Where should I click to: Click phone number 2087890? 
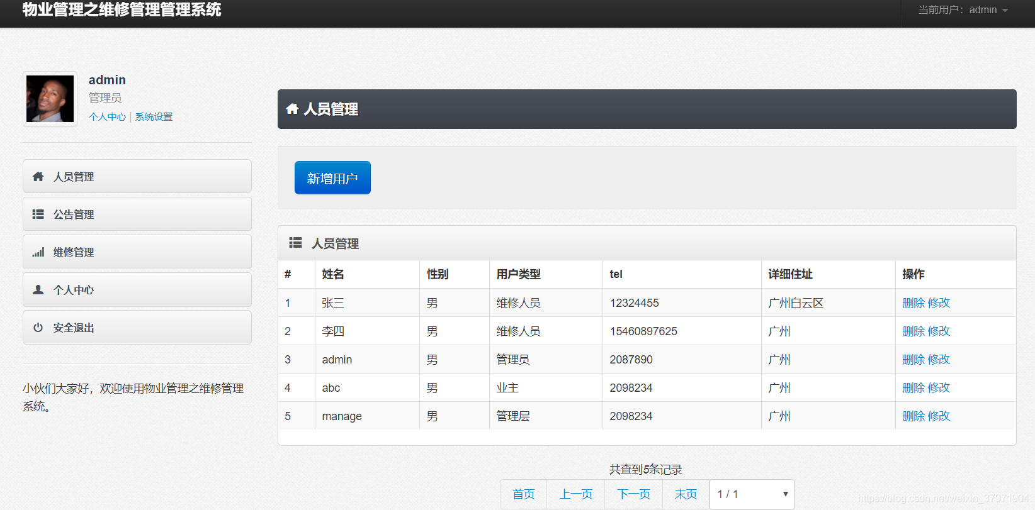coord(631,360)
